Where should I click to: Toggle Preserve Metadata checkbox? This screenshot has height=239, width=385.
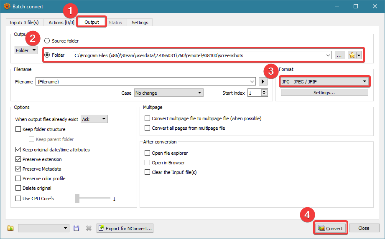click(18, 169)
